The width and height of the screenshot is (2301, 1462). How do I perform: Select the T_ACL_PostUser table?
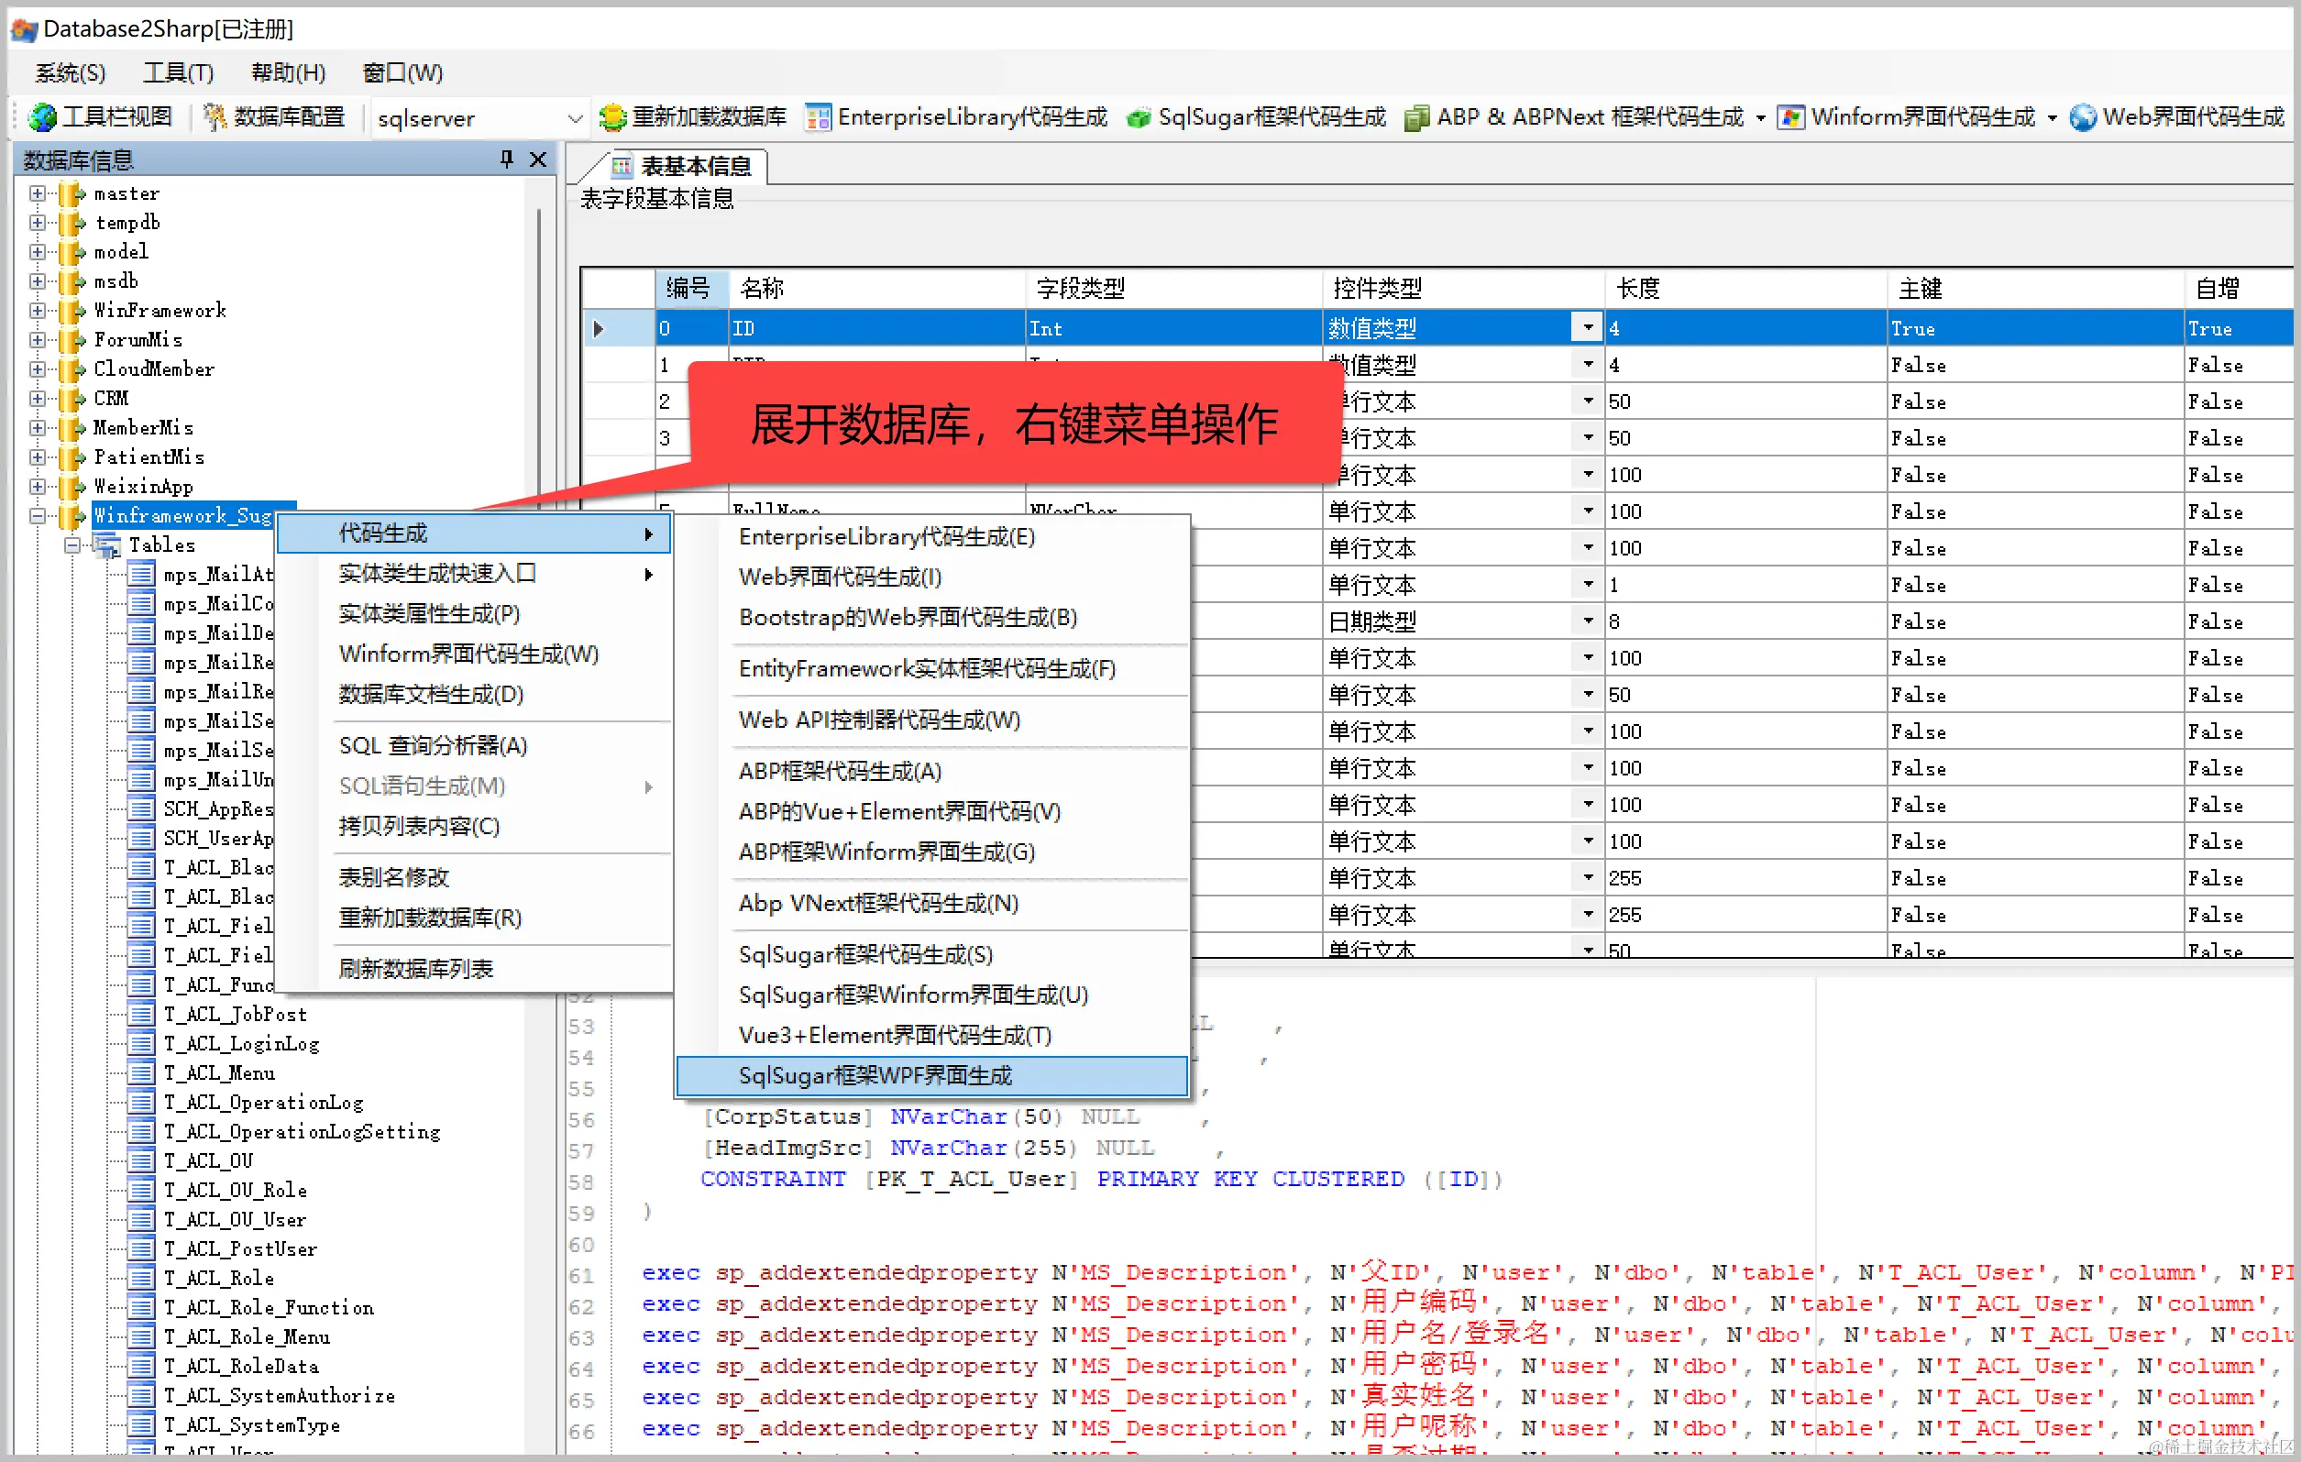[240, 1249]
